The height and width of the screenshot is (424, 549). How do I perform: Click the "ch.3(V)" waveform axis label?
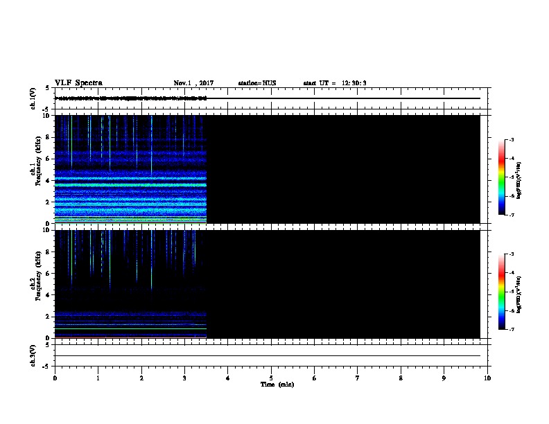coord(33,356)
